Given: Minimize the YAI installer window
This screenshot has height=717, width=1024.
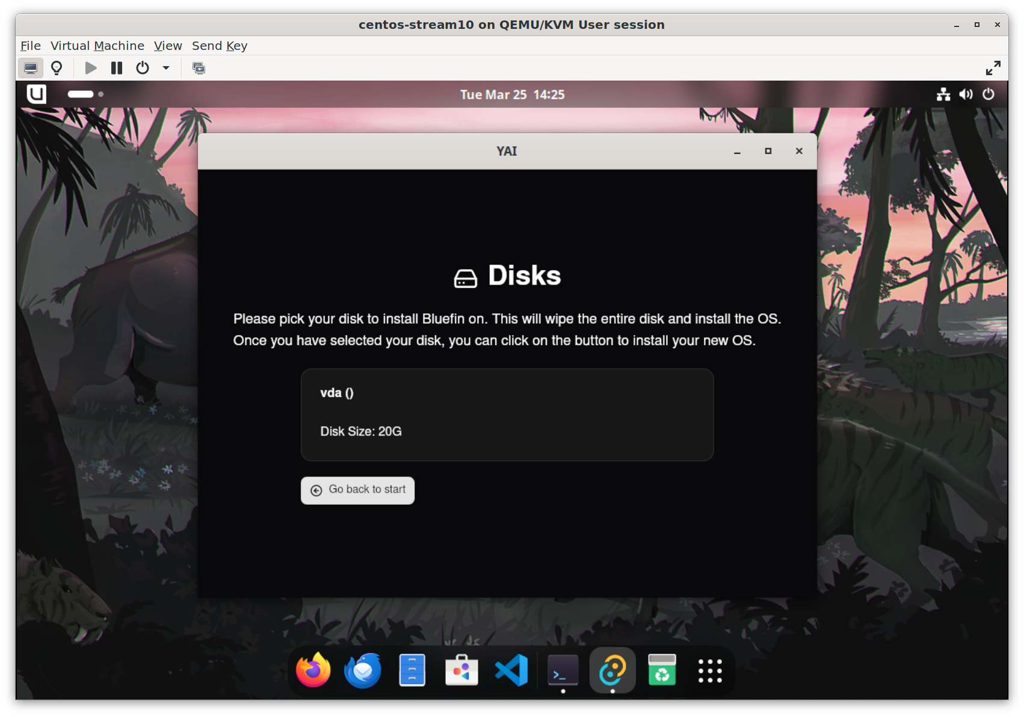Looking at the screenshot, I should tap(737, 152).
